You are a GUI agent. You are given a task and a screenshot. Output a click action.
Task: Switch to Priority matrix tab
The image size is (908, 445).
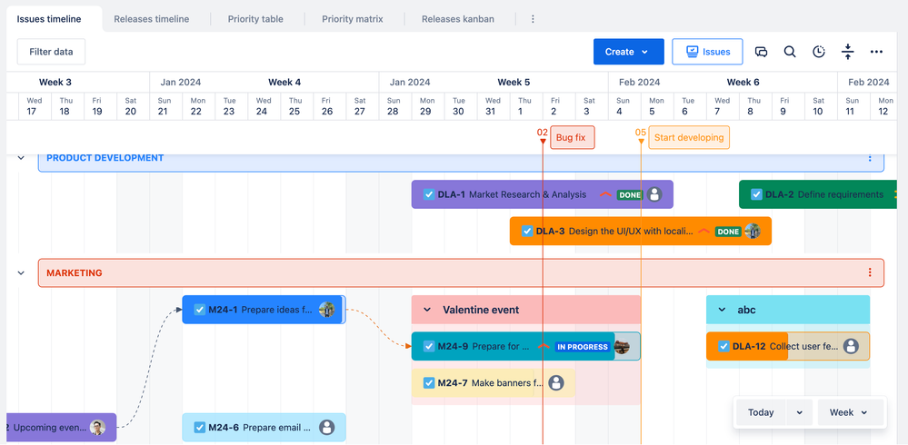tap(353, 19)
